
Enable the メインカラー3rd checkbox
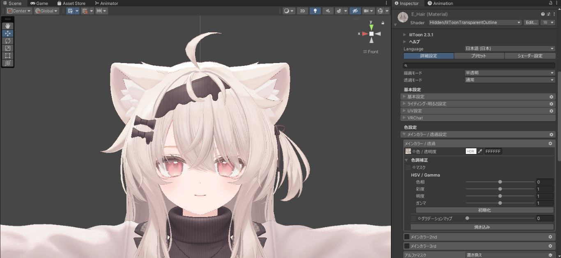pyautogui.click(x=407, y=246)
